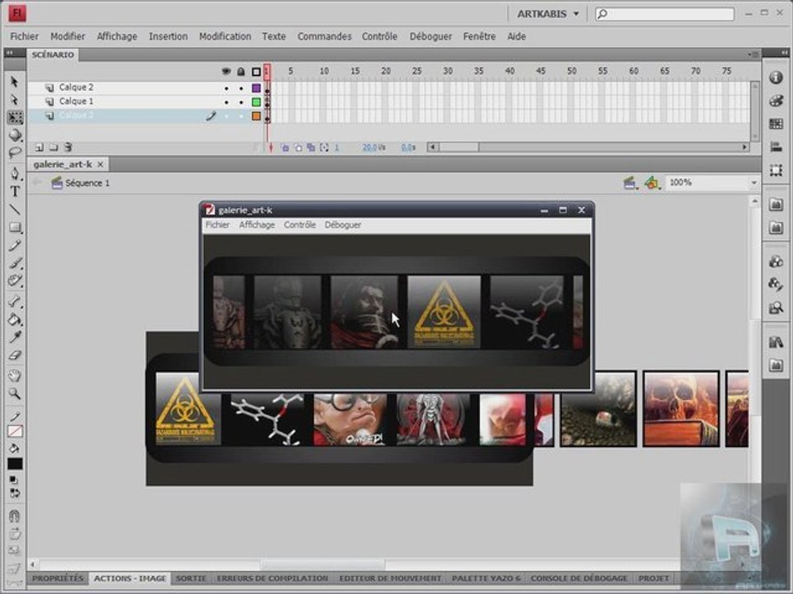The image size is (793, 594).
Task: Select the Pen tool
Action: coord(15,173)
